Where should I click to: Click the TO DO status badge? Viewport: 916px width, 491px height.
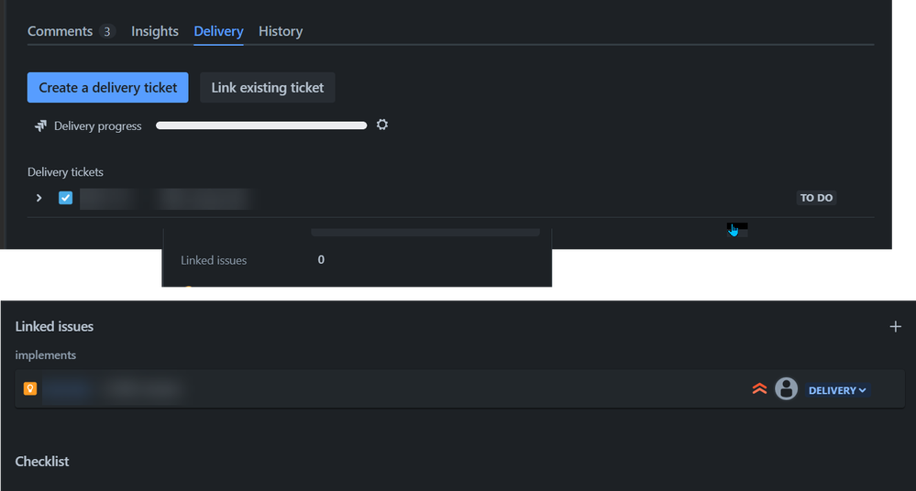[x=816, y=198]
